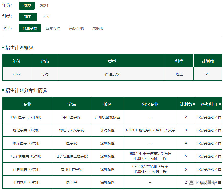
Task: Sort by the 计划数 column arrows
Action: coord(194,104)
